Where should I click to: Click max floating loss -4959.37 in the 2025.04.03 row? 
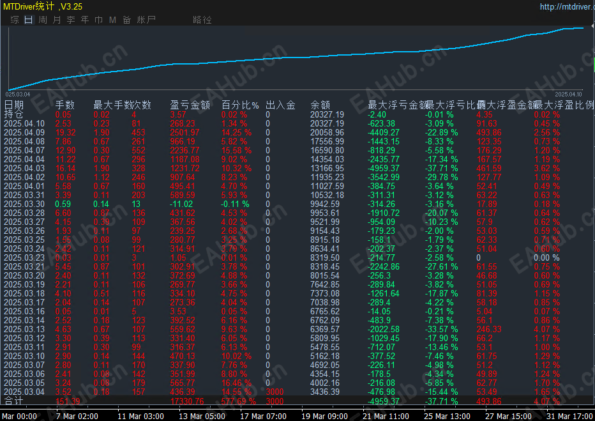(x=384, y=168)
